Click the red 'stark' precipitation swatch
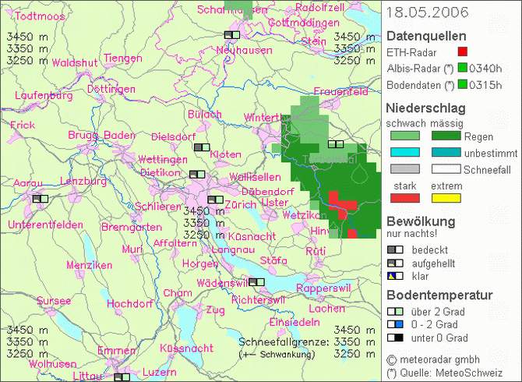Screen dimensions: 522x382 [405, 198]
